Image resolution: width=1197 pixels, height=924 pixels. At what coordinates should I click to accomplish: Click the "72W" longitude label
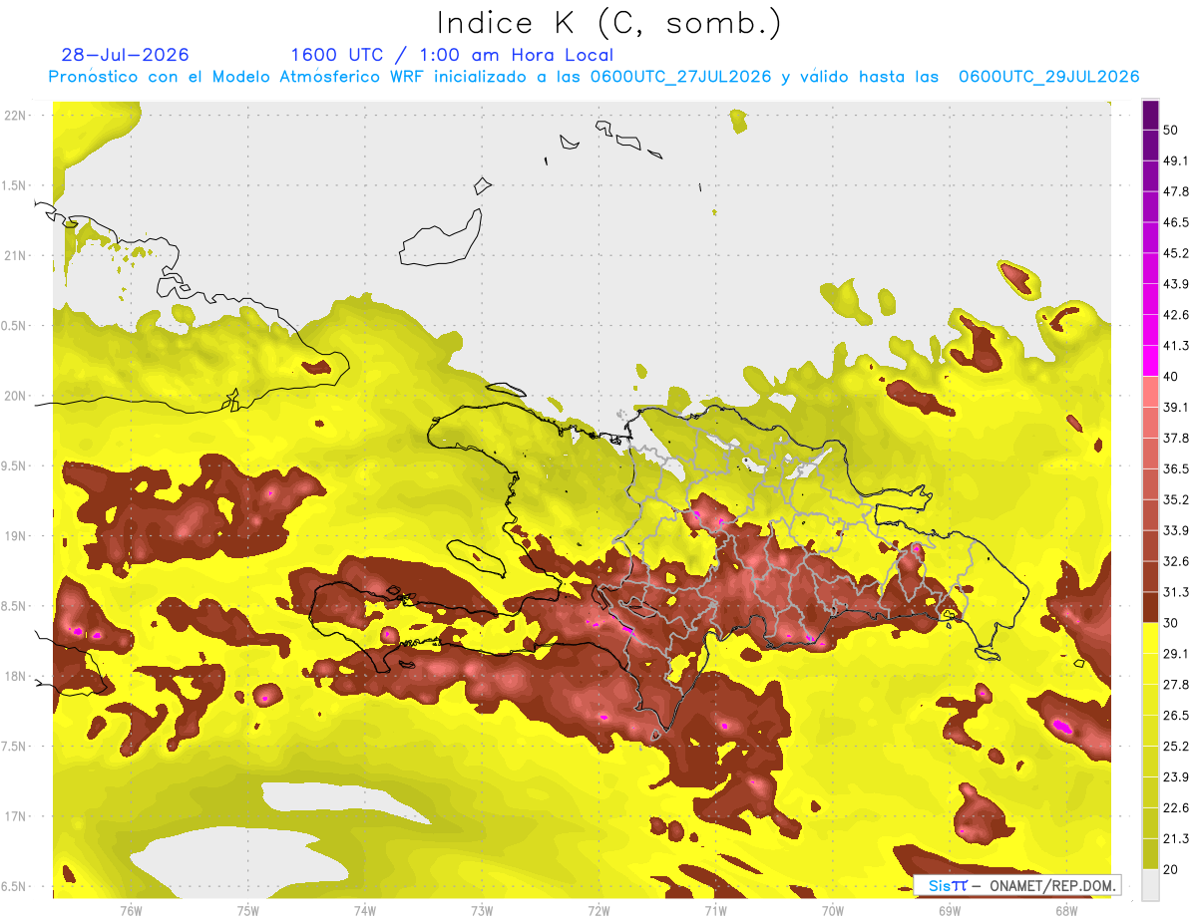[598, 910]
